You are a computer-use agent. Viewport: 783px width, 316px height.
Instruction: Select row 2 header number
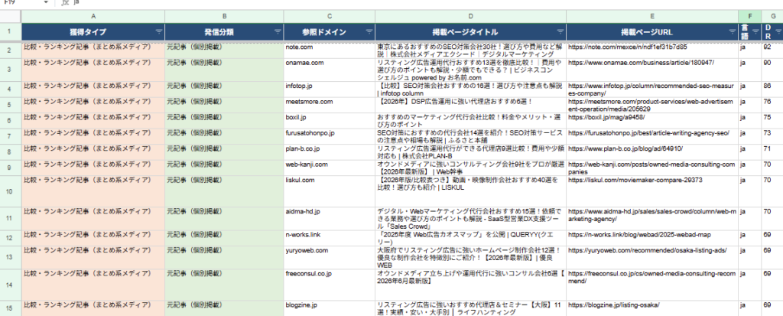point(11,50)
